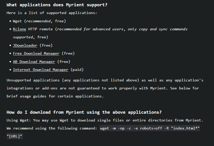The height and width of the screenshot is (146, 214).
Task: Follow the Free Download Manager link
Action: 36,54
